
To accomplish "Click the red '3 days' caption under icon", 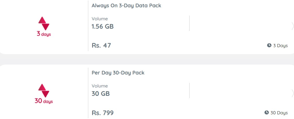I will coord(44,34).
